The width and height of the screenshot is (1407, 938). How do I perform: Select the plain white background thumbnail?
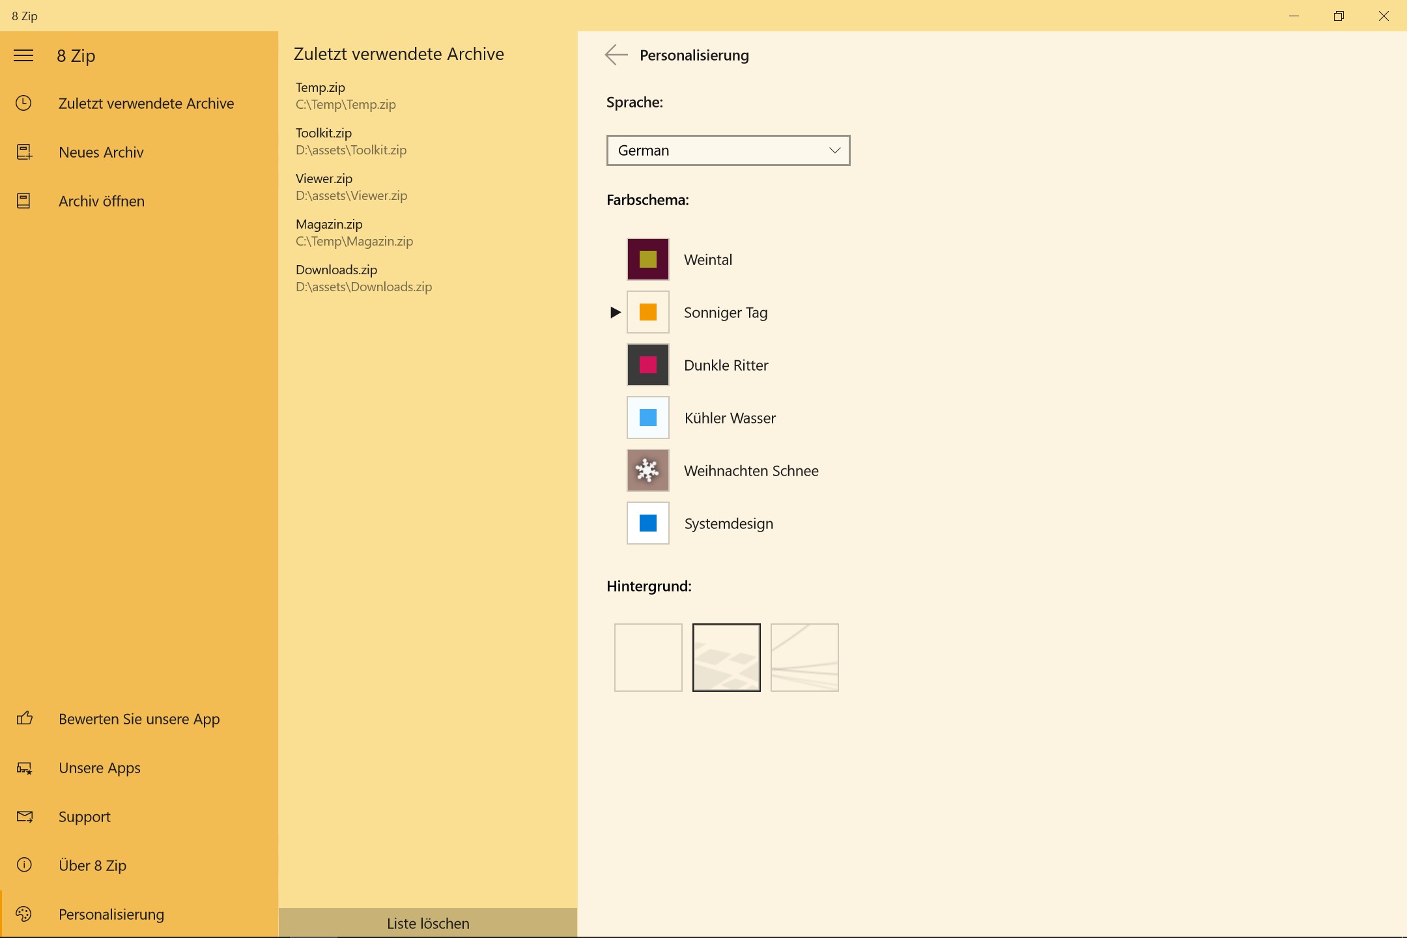[647, 657]
